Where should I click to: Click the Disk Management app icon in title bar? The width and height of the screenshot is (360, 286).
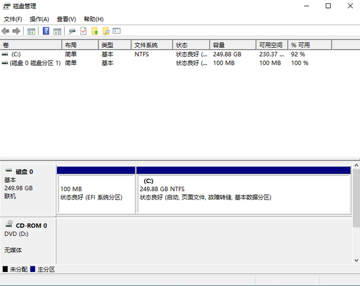click(6, 6)
